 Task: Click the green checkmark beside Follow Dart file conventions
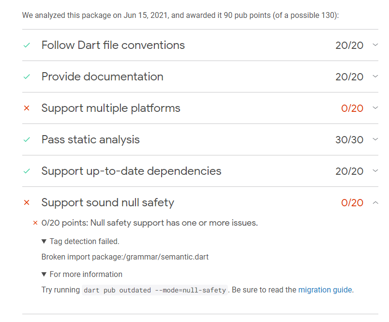(27, 45)
